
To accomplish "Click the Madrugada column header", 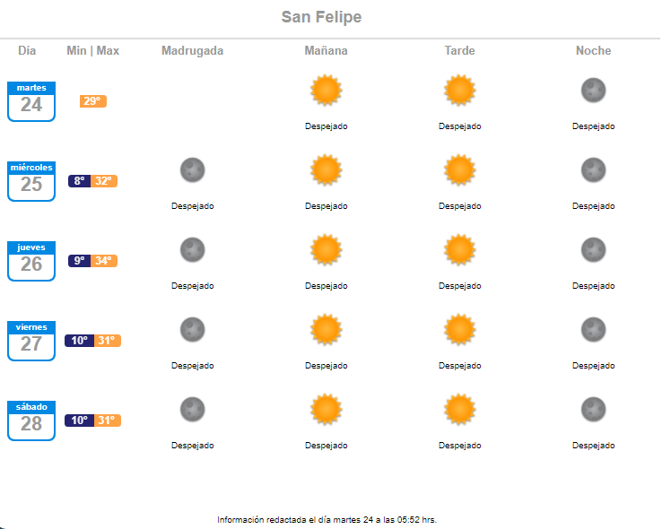I will (x=193, y=50).
